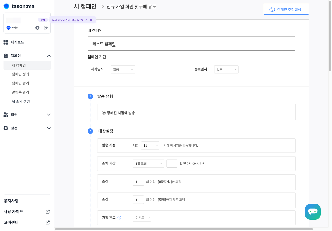Open 고객센터 external link icon
This screenshot has width=332, height=231.
pyautogui.click(x=48, y=222)
